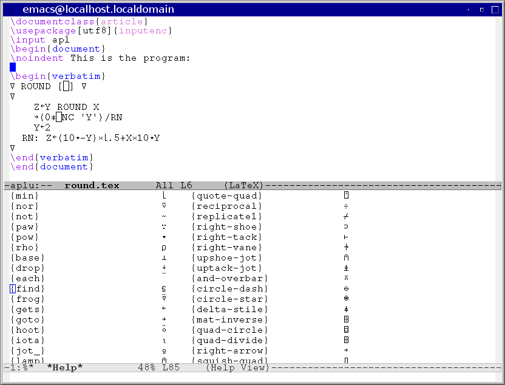
Task: Click the rho symbol next to {rho}
Action: 164,248
